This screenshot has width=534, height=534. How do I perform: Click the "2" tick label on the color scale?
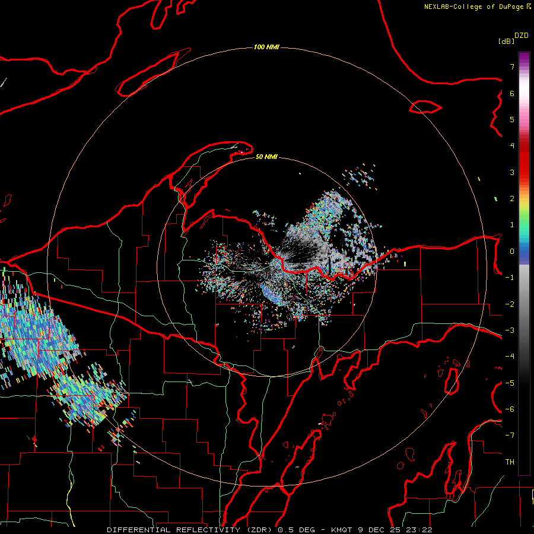point(512,199)
